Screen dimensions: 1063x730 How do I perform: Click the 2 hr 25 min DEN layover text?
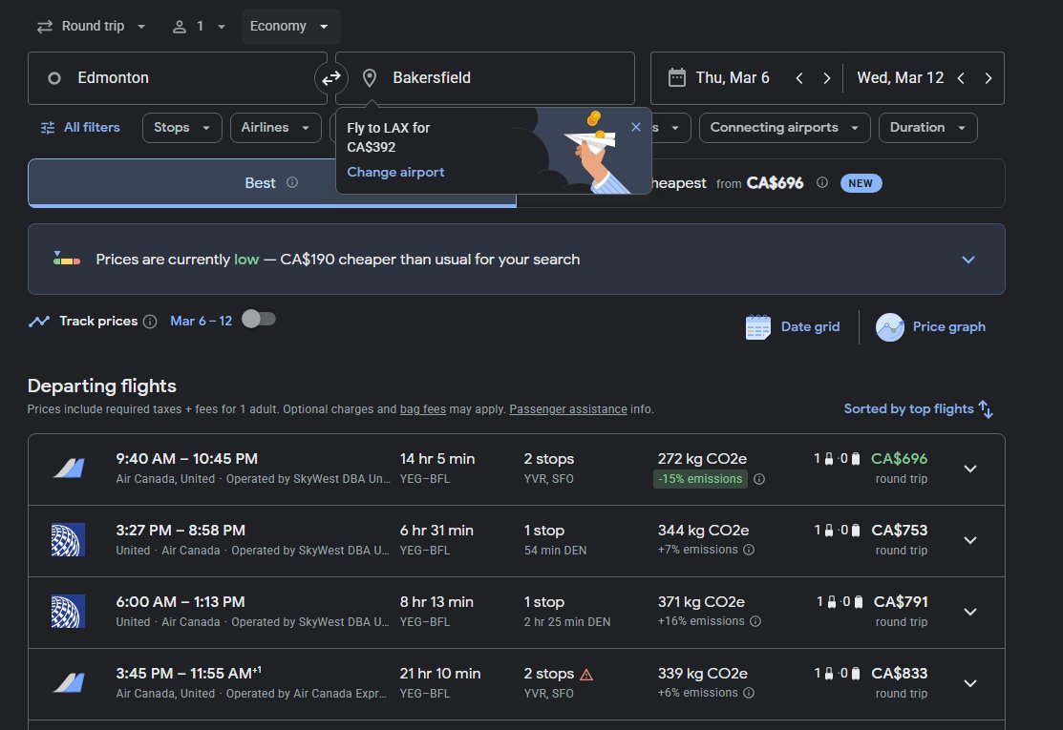click(x=566, y=621)
